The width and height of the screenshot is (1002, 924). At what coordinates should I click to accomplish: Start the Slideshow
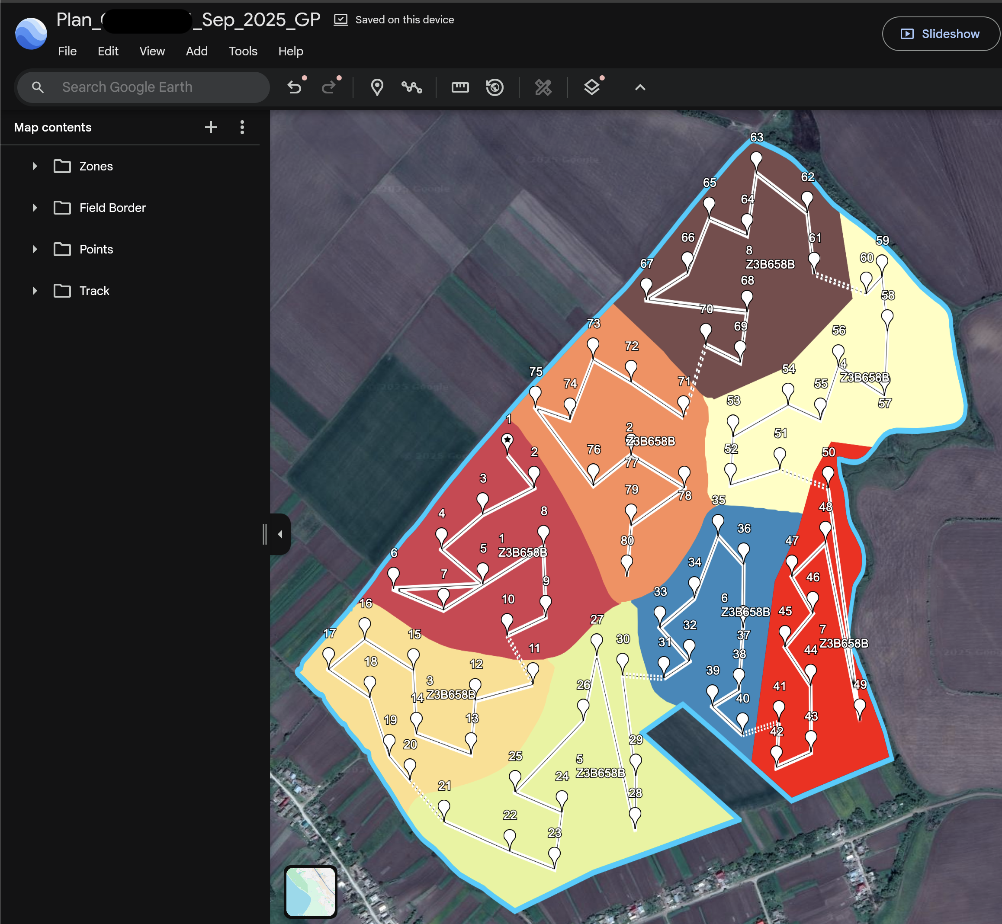coord(941,33)
